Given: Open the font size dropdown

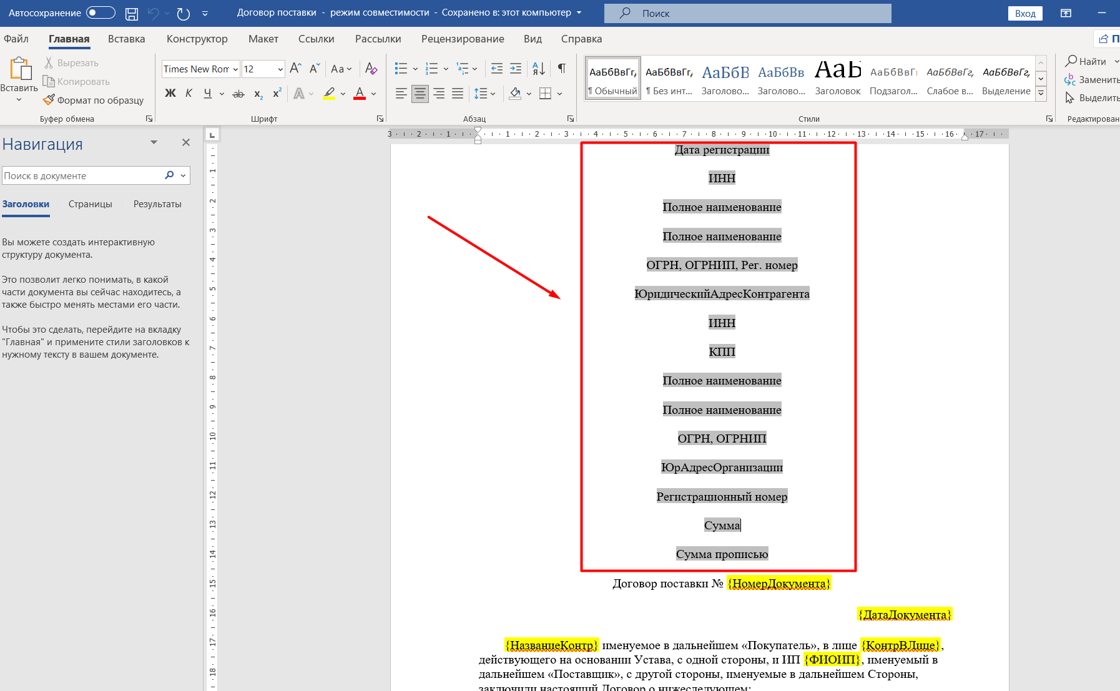Looking at the screenshot, I should (280, 69).
